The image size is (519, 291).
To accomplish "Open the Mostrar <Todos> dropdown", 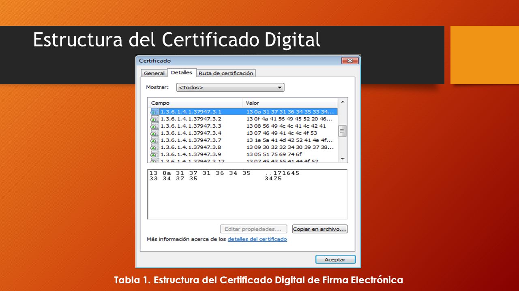I will [230, 87].
